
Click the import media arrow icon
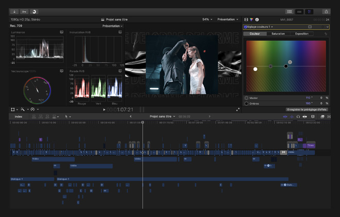[14, 11]
